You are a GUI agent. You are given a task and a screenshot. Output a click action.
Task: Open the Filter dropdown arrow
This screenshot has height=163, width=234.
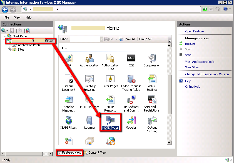pos(101,39)
